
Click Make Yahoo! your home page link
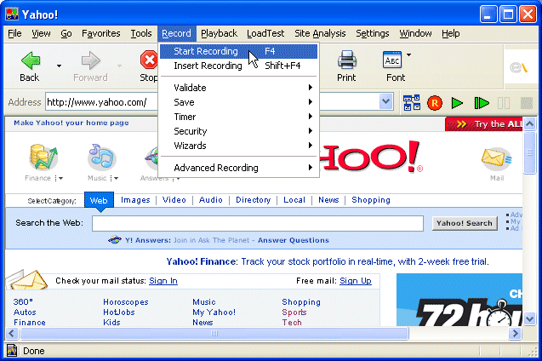[71, 123]
